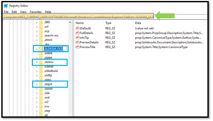The image size is (213, 121).
Task: Expand the .sldx key
Action: [x=37, y=93]
